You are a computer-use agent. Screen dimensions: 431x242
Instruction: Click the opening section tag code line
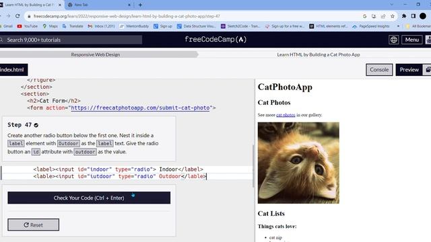click(x=34, y=94)
